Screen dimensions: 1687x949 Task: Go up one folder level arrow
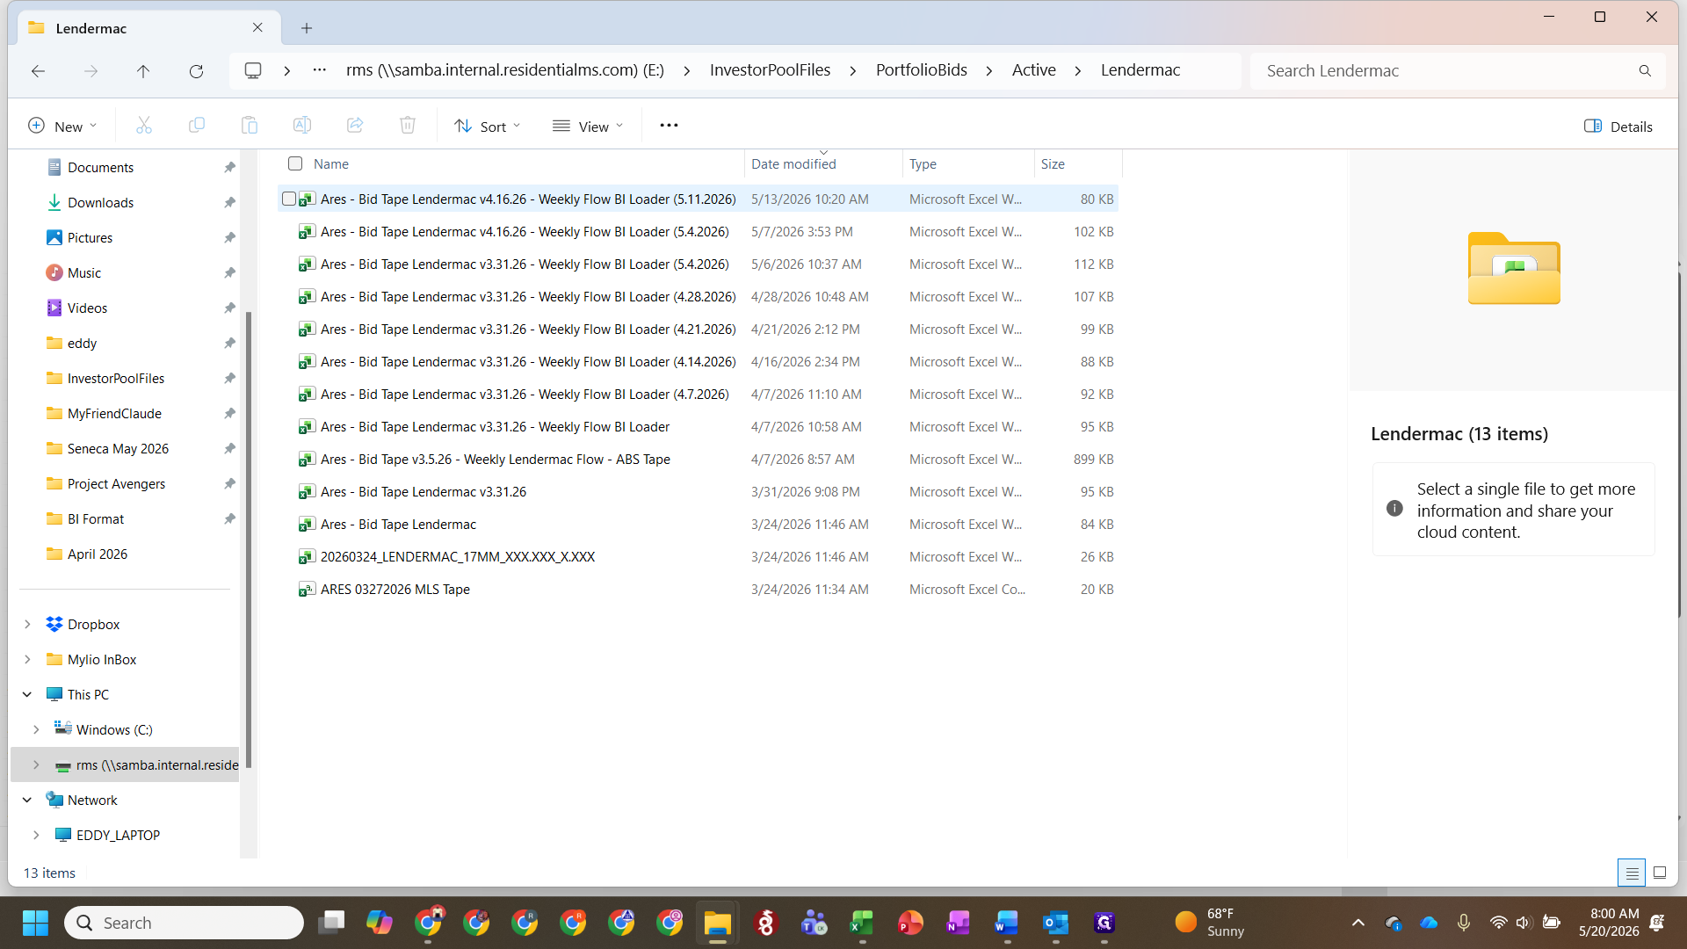click(143, 71)
